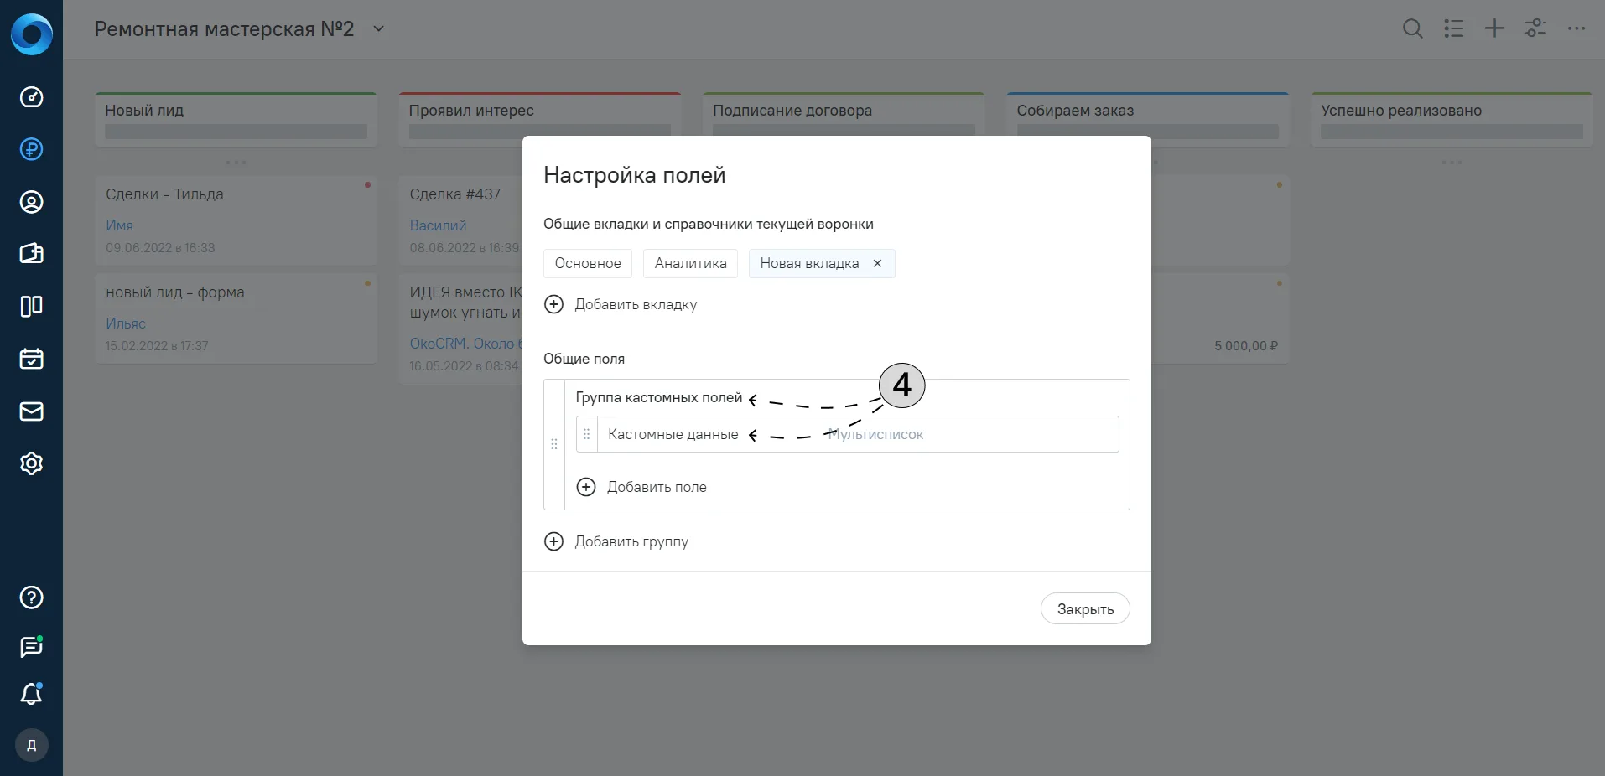Click Добавить группу
The height and width of the screenshot is (776, 1605).
tap(616, 541)
